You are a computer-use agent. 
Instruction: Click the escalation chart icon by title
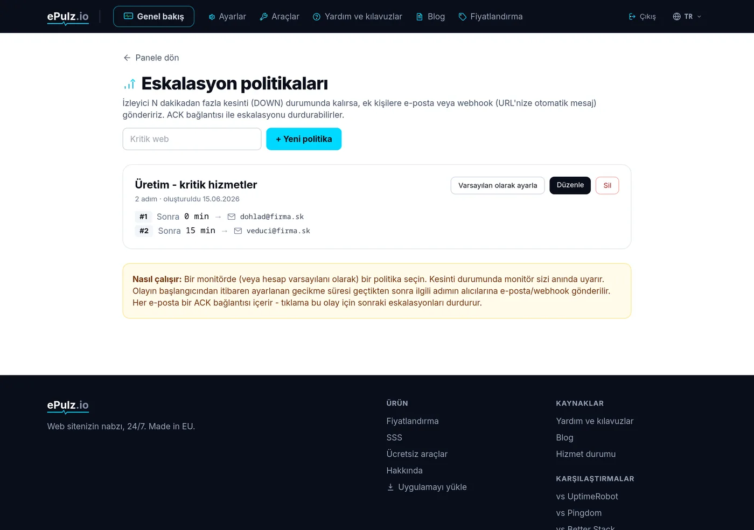[130, 84]
